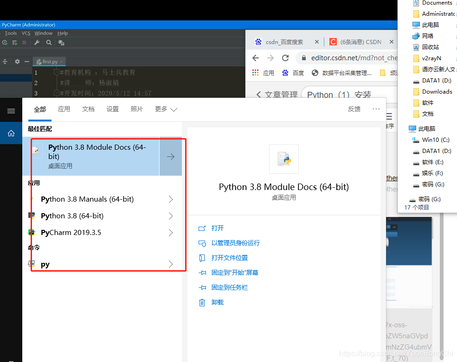Close the first.py tab in PyCharm
The height and width of the screenshot is (362, 457).
tap(61, 62)
